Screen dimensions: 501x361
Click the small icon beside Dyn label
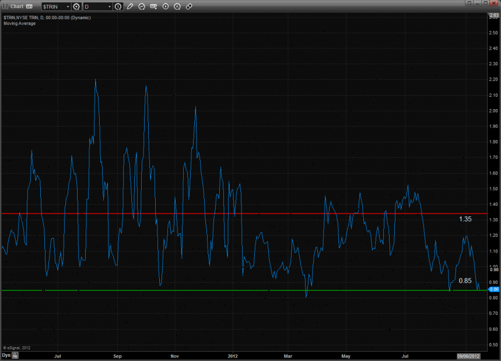(16, 355)
